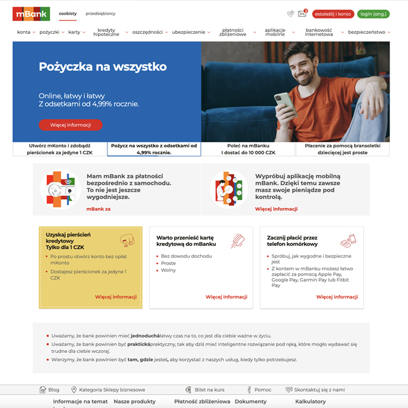The height and width of the screenshot is (408, 408).
Task: Click the Blog icon in footer bar
Action: pos(42,390)
